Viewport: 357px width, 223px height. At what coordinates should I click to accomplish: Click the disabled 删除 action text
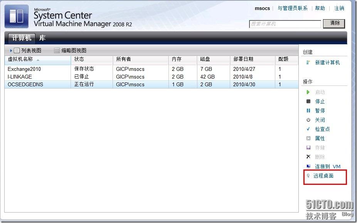coord(320,157)
